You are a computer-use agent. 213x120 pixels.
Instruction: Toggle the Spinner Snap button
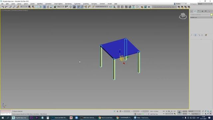coord(89,7)
